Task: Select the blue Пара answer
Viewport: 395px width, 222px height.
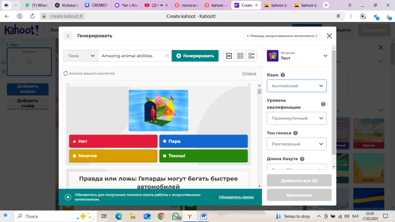Action: coord(203,141)
